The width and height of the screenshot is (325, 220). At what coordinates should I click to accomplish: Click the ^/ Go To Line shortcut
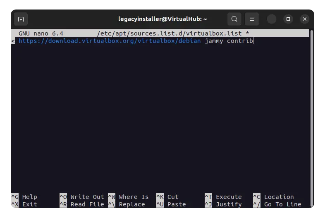(277, 204)
